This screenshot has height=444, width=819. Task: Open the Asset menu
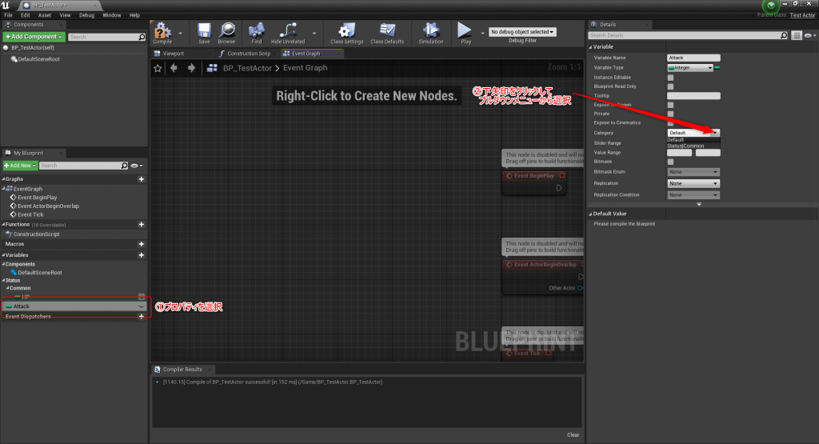click(45, 15)
